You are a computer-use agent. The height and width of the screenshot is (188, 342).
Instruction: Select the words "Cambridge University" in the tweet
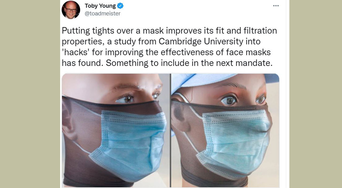pyautogui.click(x=209, y=41)
